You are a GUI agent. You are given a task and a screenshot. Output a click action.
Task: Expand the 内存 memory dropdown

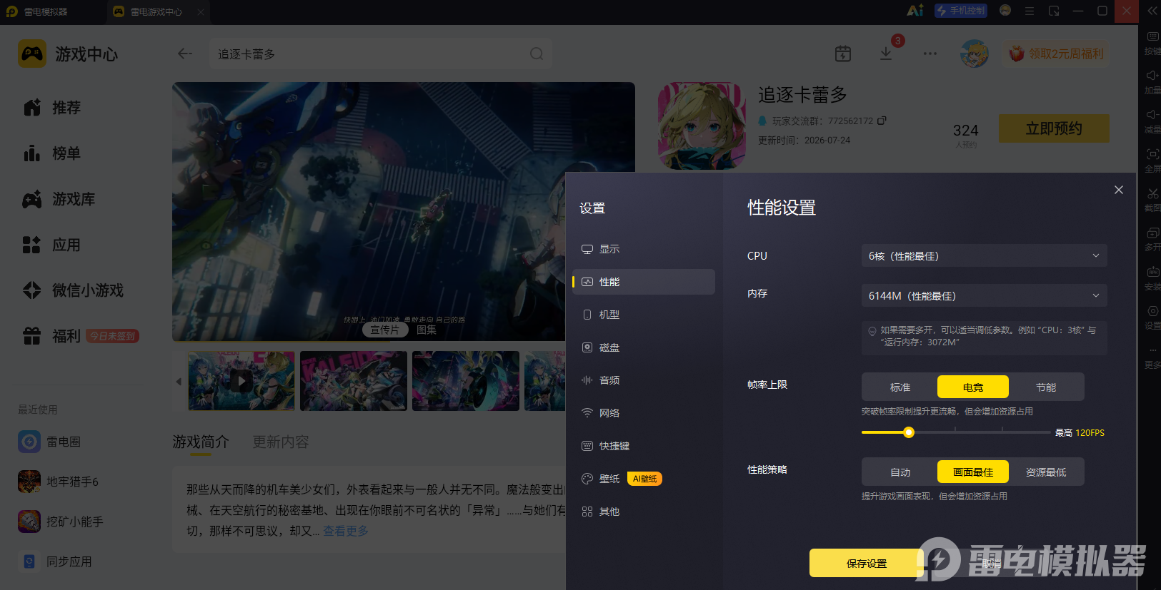click(984, 295)
